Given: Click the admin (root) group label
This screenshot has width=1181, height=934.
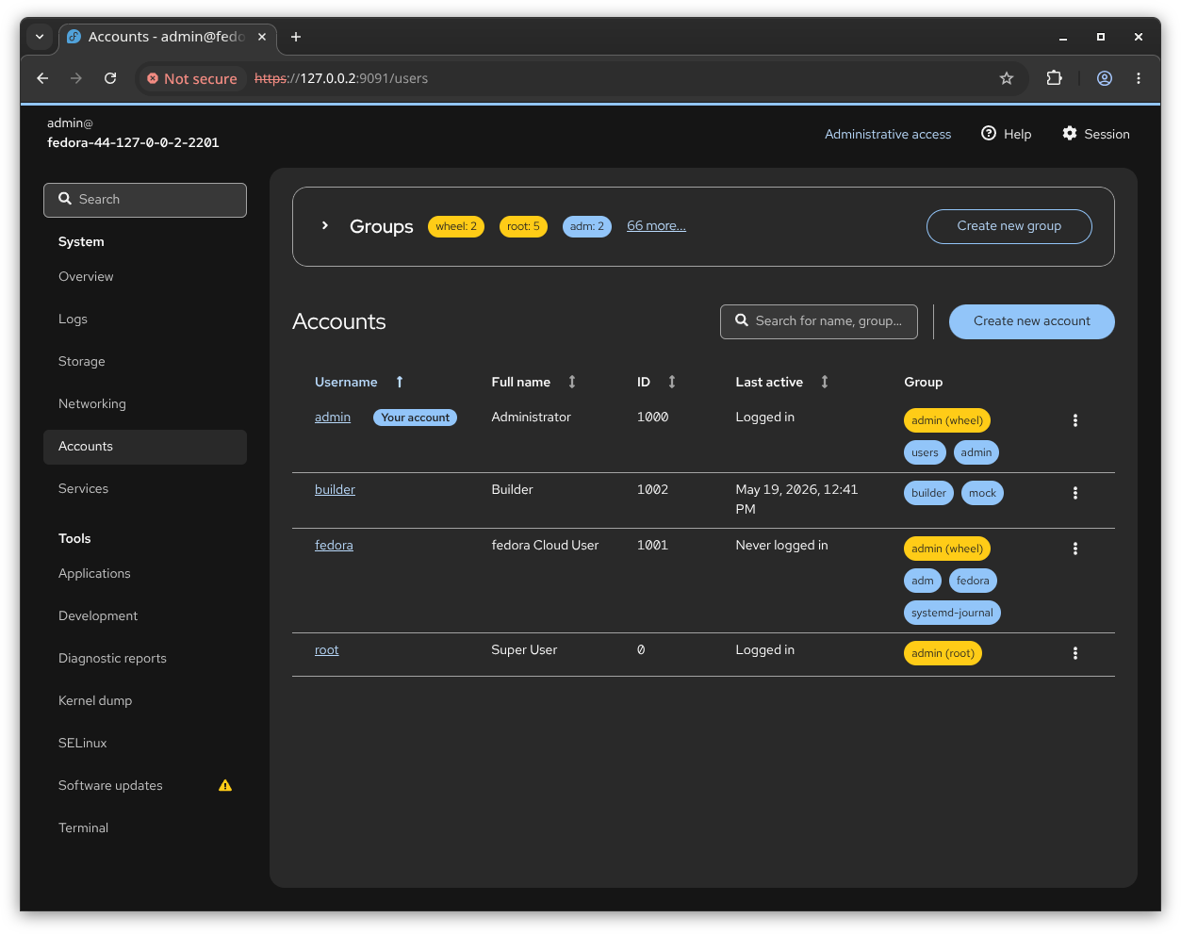Looking at the screenshot, I should click(x=943, y=653).
